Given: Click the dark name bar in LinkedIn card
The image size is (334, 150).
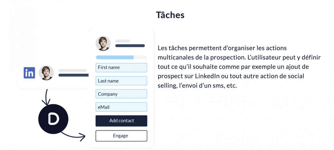Looking at the screenshot, I should 73,75.
